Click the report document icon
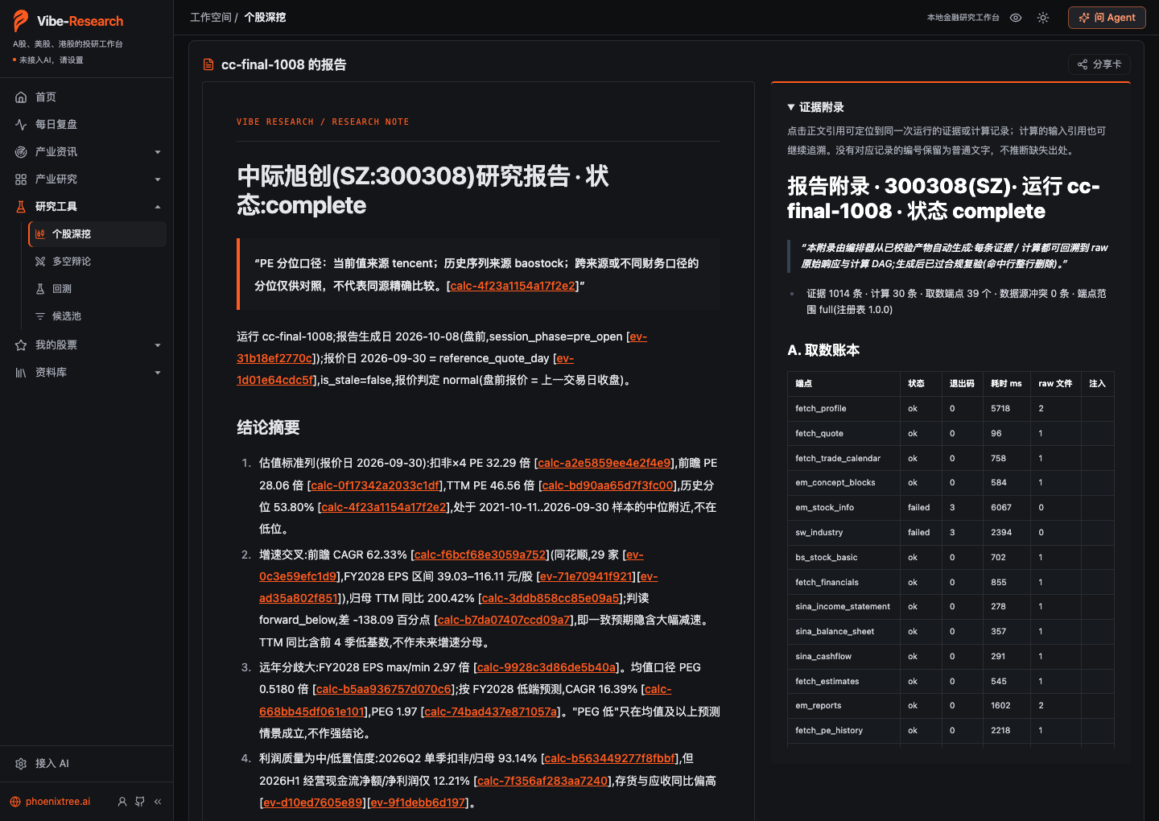The height and width of the screenshot is (821, 1159). click(x=208, y=64)
